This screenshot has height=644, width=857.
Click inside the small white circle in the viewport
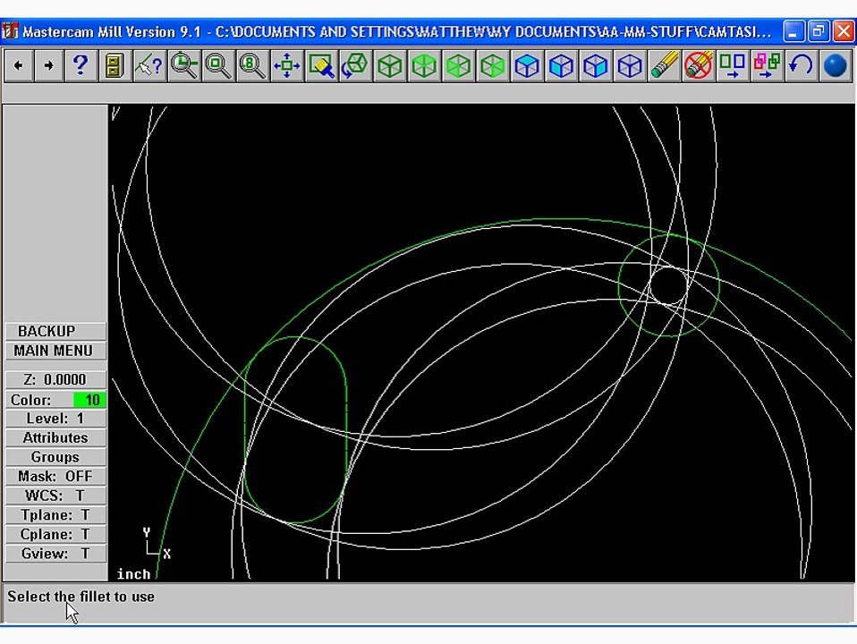coord(669,284)
